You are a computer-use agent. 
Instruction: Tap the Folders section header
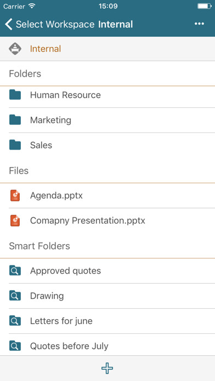(x=25, y=73)
